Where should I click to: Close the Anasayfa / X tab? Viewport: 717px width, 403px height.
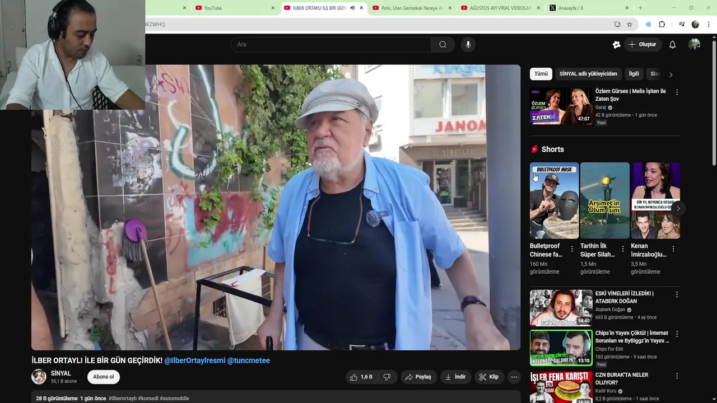[627, 8]
